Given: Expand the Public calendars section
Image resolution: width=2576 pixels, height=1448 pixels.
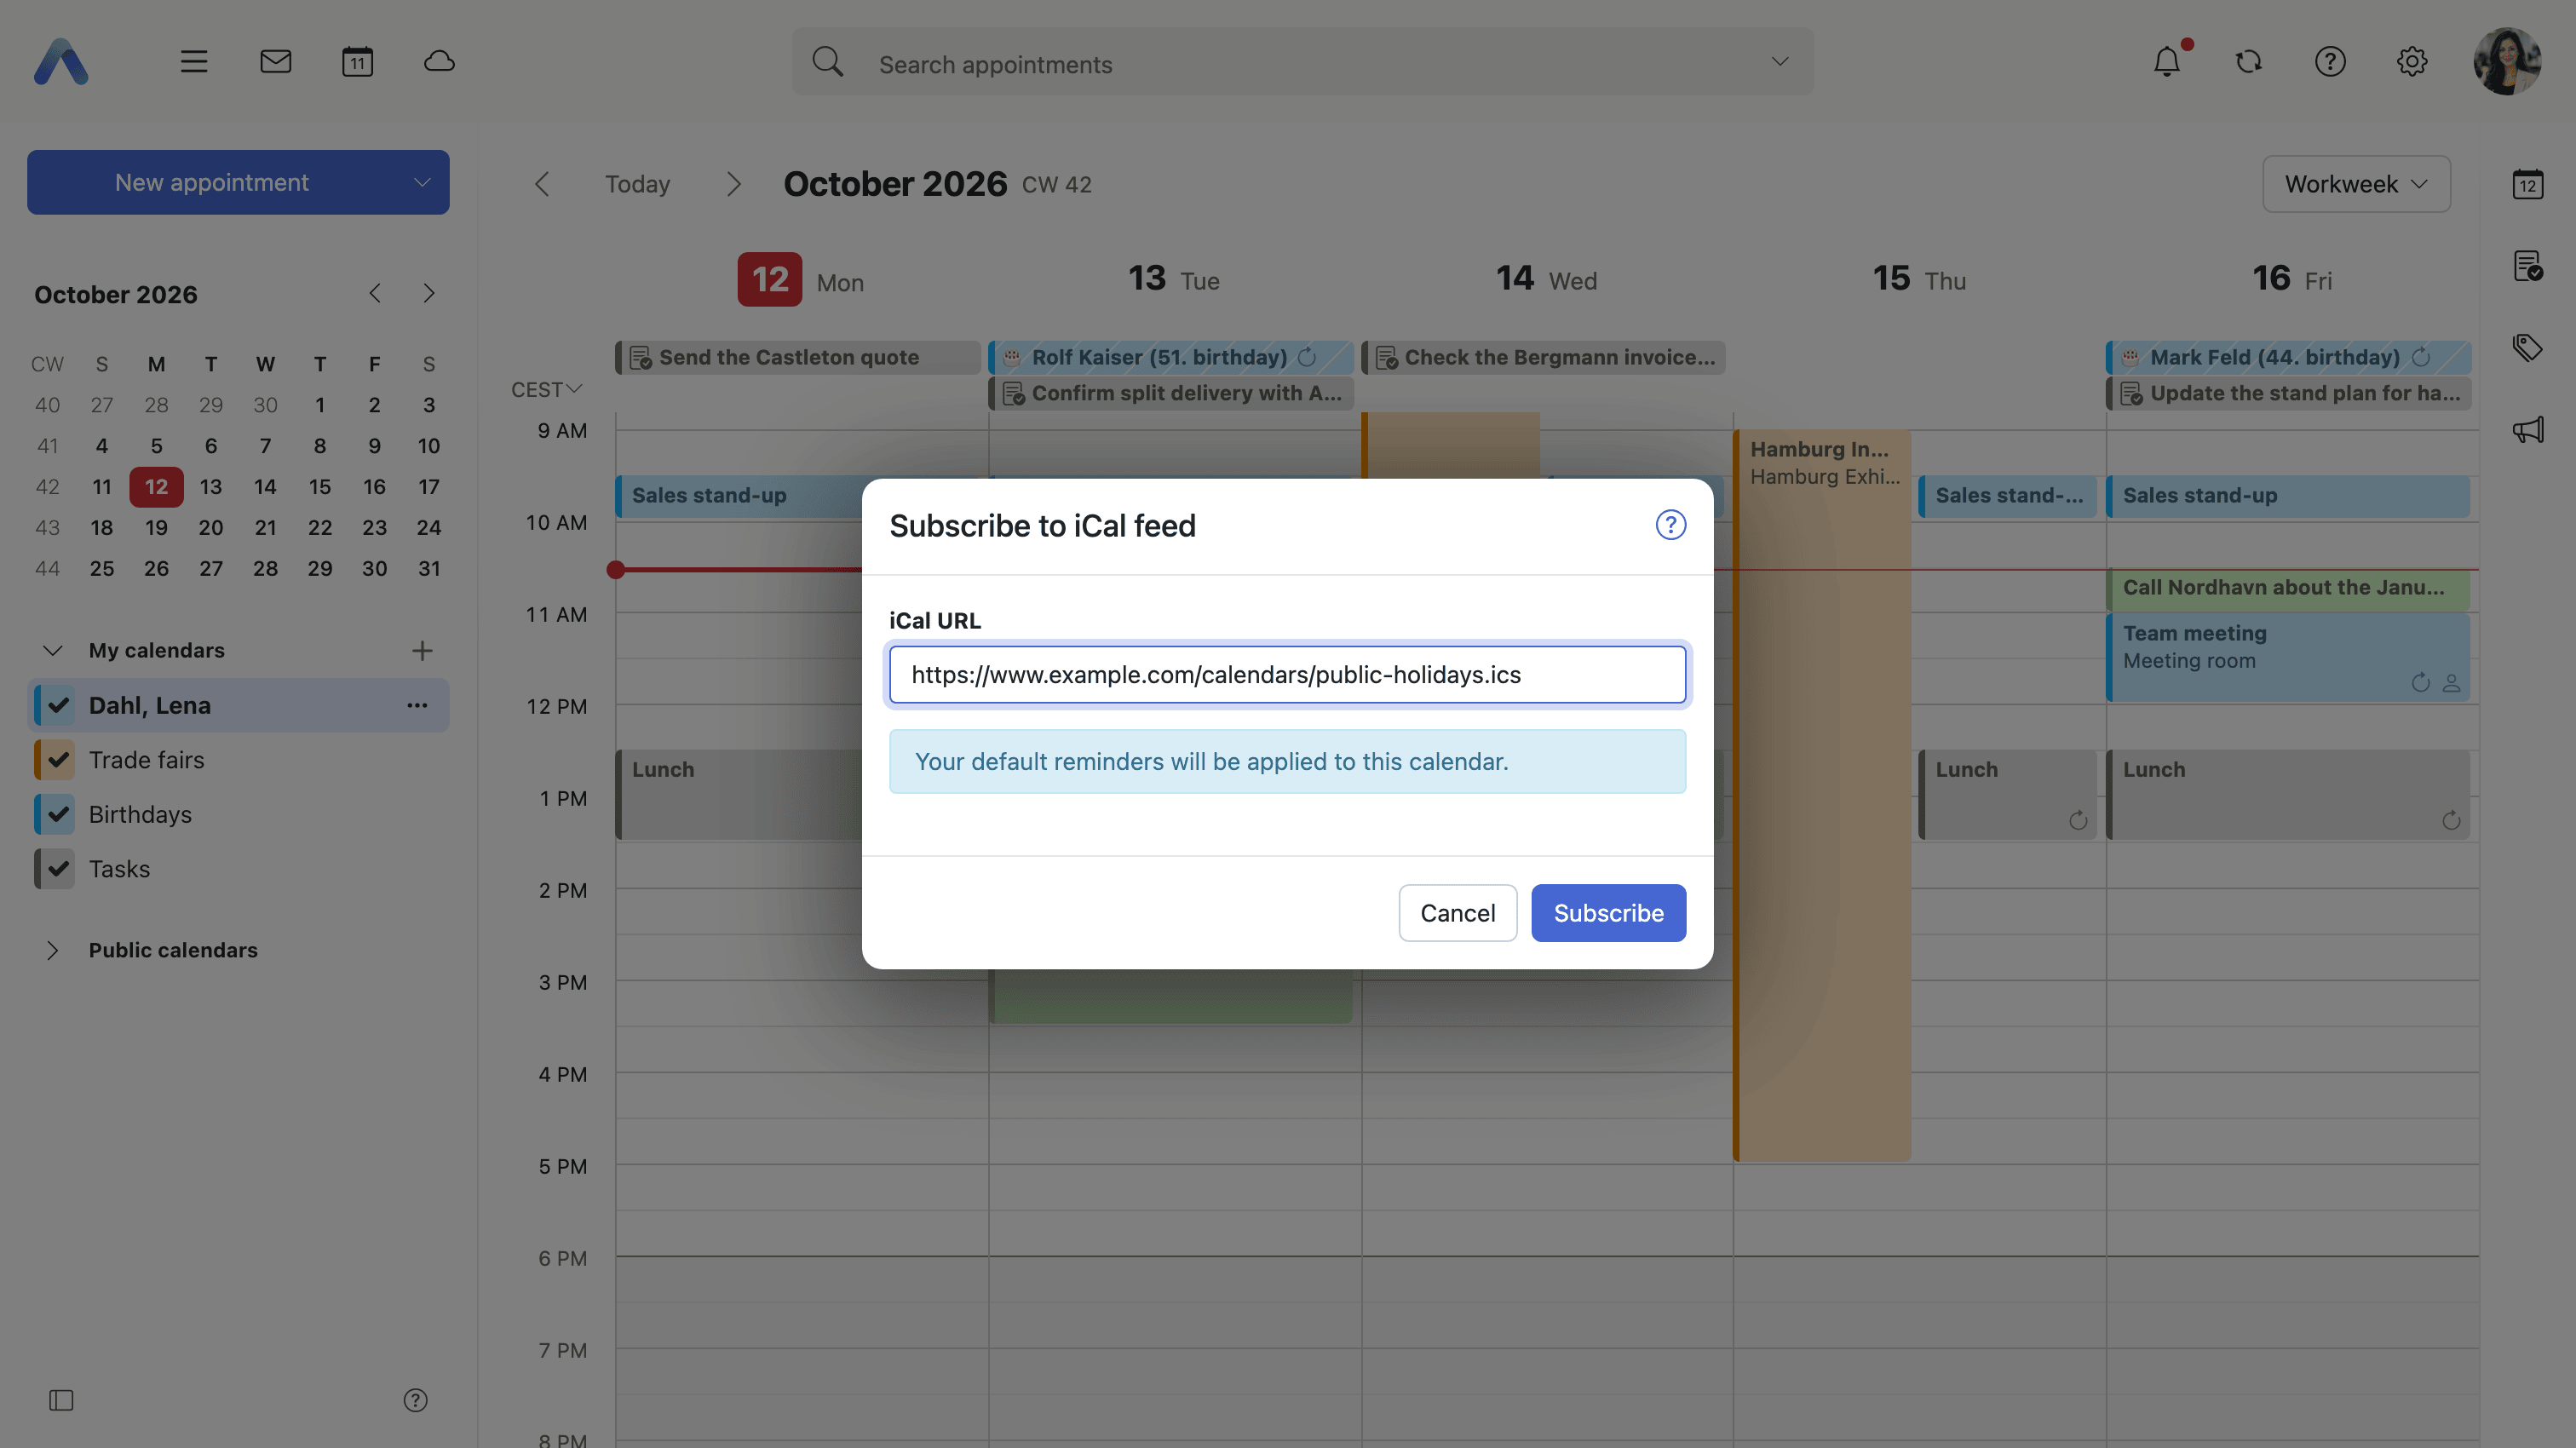Looking at the screenshot, I should [53, 951].
